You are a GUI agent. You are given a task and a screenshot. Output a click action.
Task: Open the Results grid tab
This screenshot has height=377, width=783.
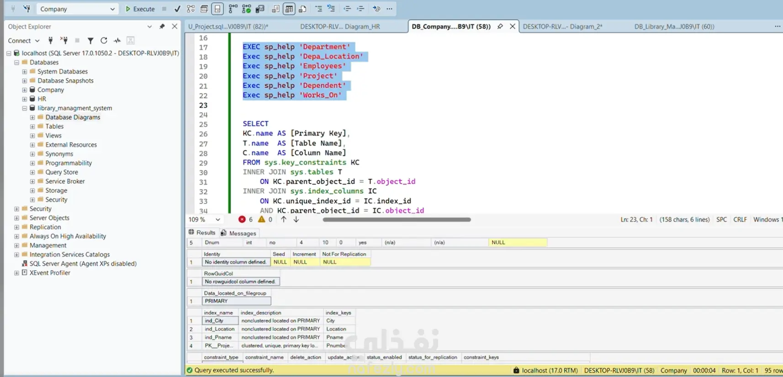pyautogui.click(x=202, y=233)
